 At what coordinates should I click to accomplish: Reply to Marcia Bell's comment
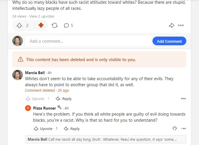[64, 99]
